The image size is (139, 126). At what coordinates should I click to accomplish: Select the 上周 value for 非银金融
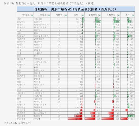coord(76,19)
